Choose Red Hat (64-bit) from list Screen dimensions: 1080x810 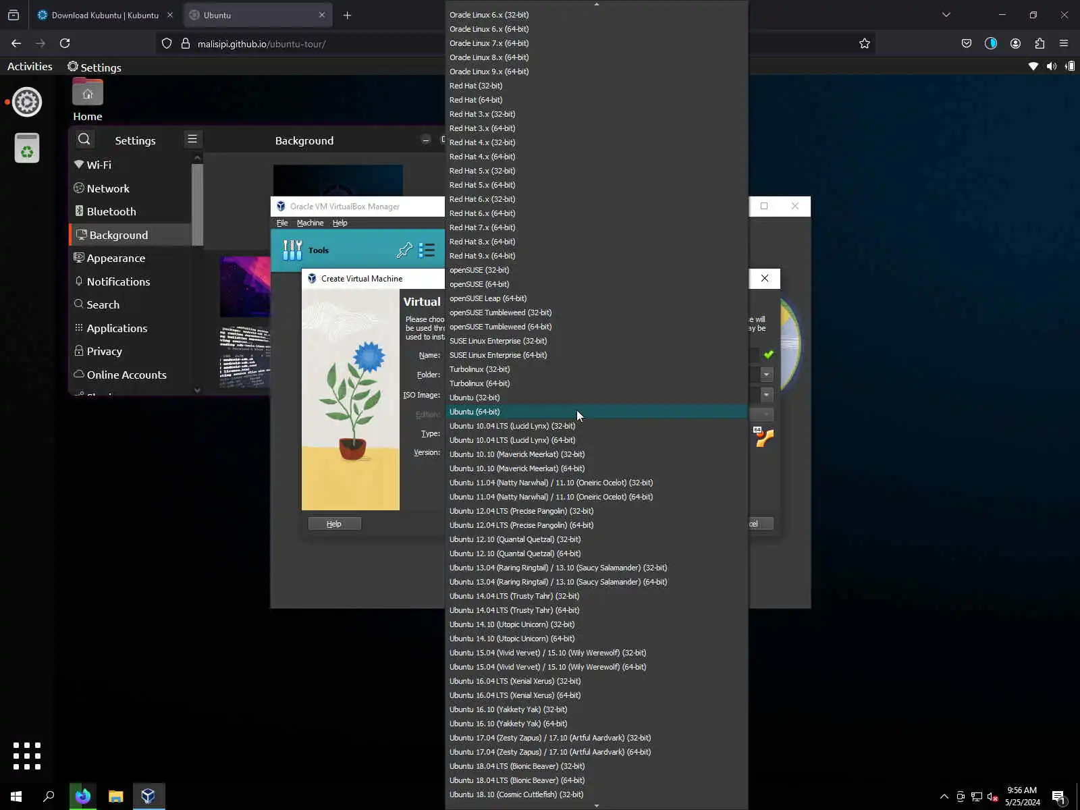tap(597, 100)
